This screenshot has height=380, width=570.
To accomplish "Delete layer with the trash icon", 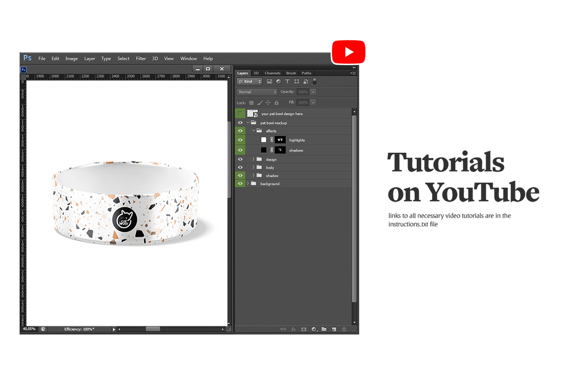I will [x=344, y=329].
